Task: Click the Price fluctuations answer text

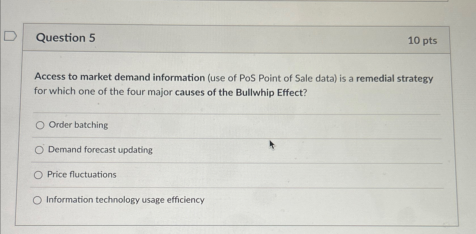Action: point(81,175)
